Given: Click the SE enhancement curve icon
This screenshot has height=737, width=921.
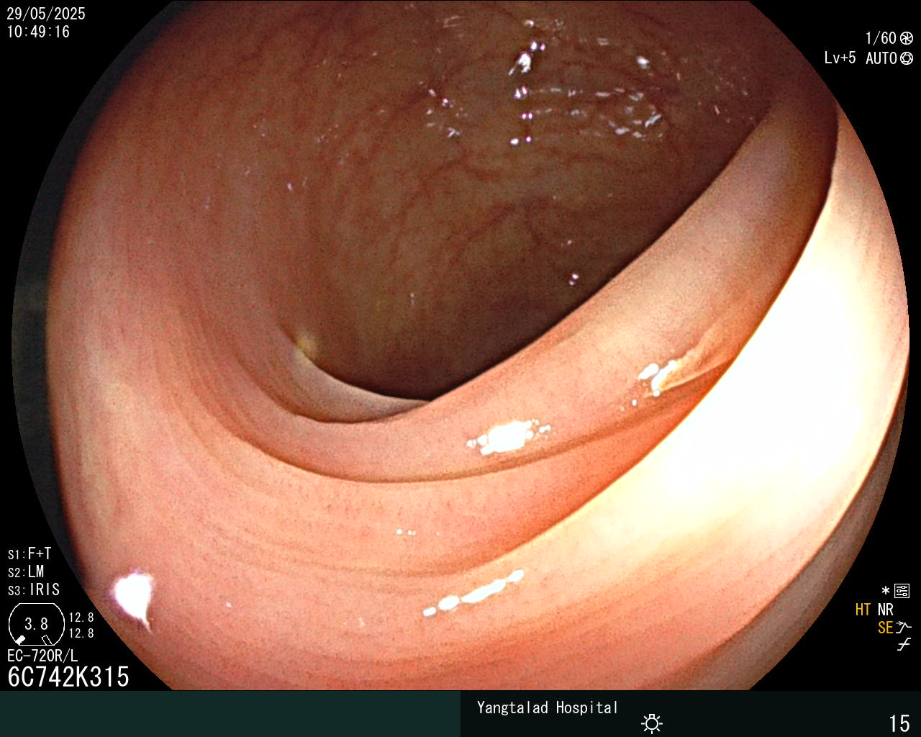Looking at the screenshot, I should [x=904, y=627].
